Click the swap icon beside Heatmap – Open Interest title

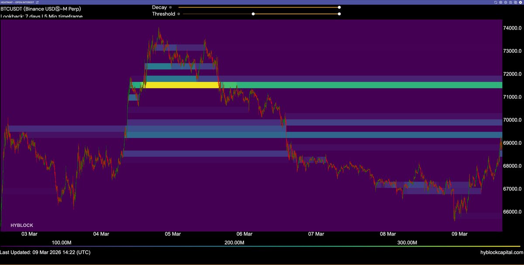tap(38, 2)
